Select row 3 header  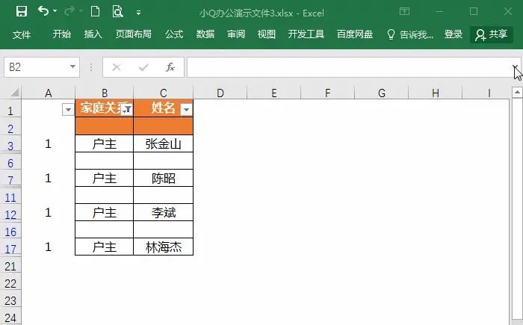[x=10, y=144]
